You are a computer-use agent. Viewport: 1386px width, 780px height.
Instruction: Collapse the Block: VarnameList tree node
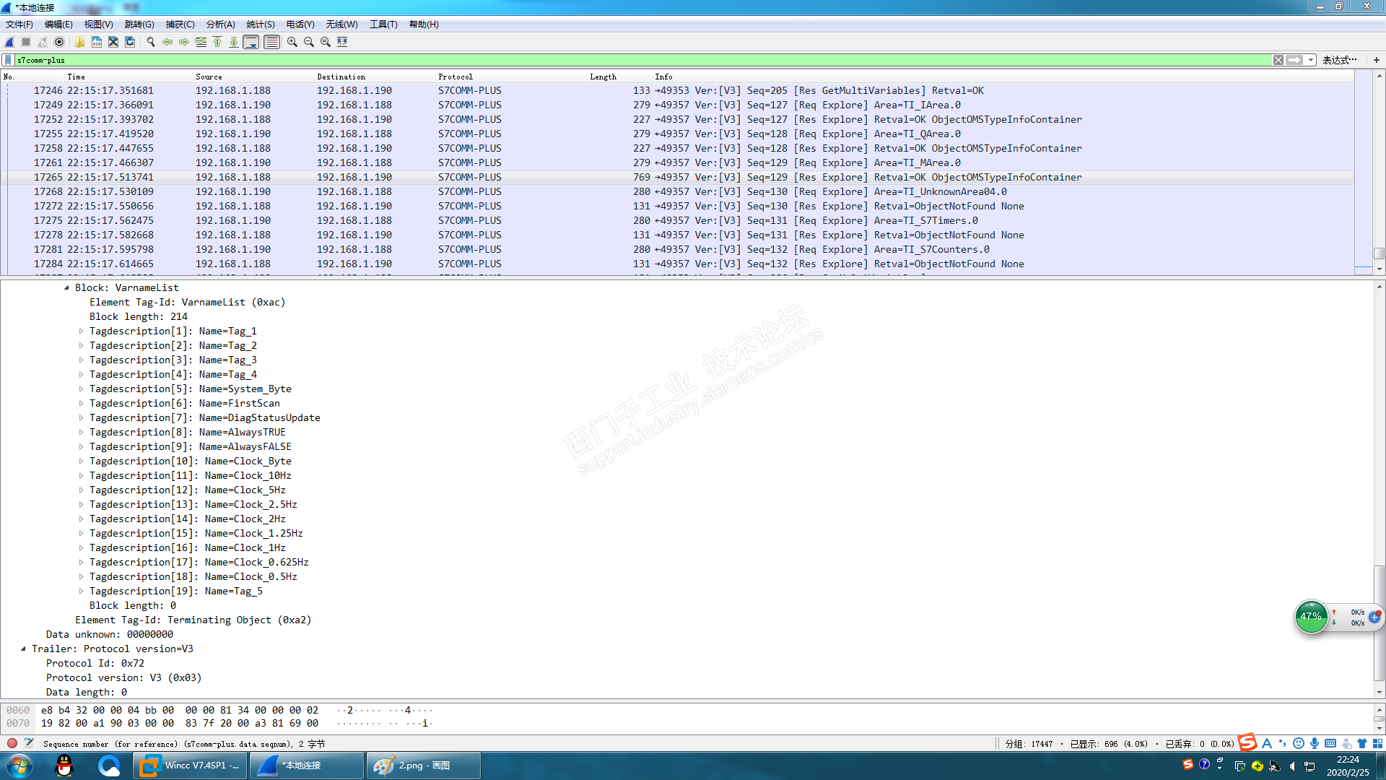[66, 288]
